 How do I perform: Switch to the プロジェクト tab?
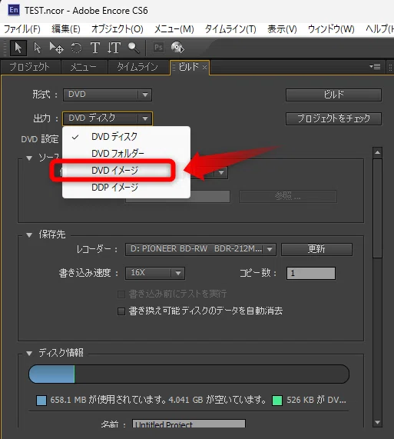(30, 67)
